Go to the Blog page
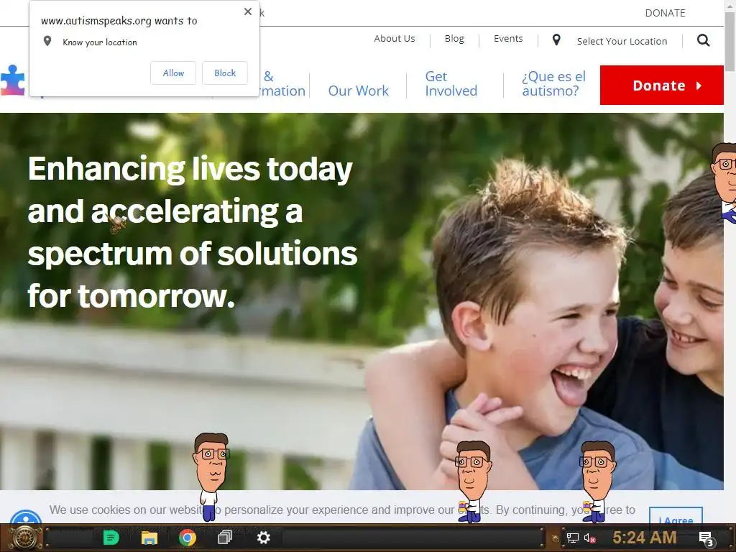The width and height of the screenshot is (736, 552). click(x=454, y=39)
